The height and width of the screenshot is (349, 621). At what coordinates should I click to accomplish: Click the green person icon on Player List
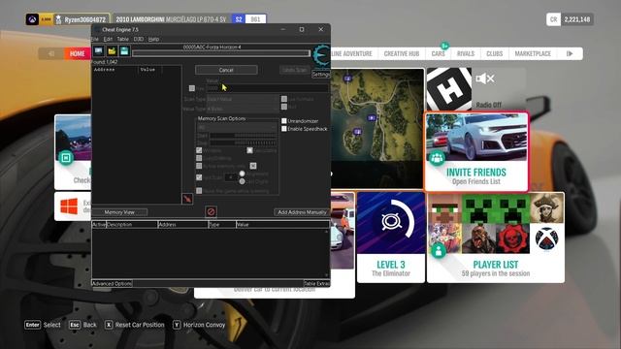click(439, 251)
